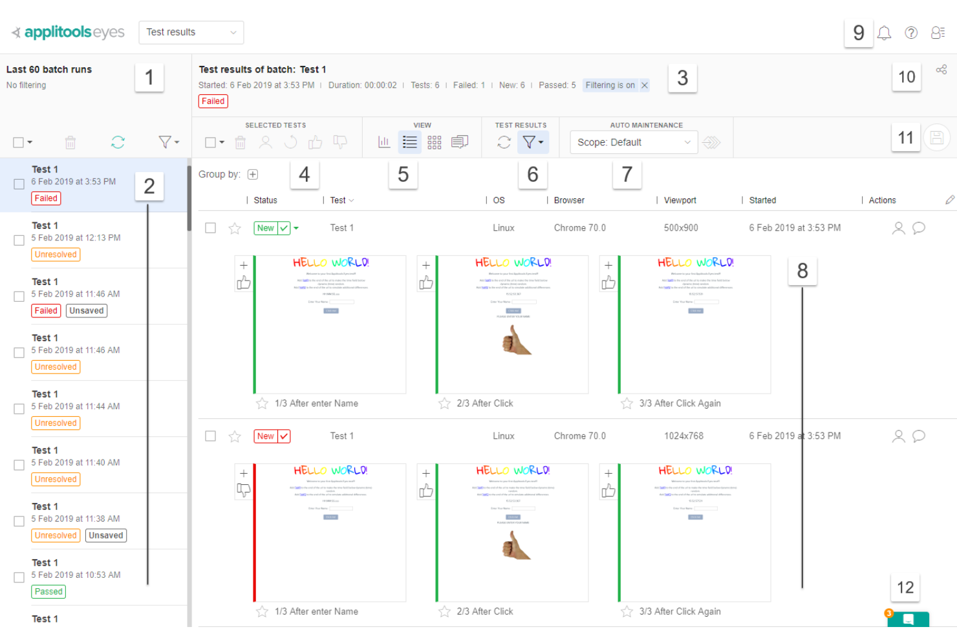Delete selected tests using trash icon
The width and height of the screenshot is (957, 638).
[240, 142]
